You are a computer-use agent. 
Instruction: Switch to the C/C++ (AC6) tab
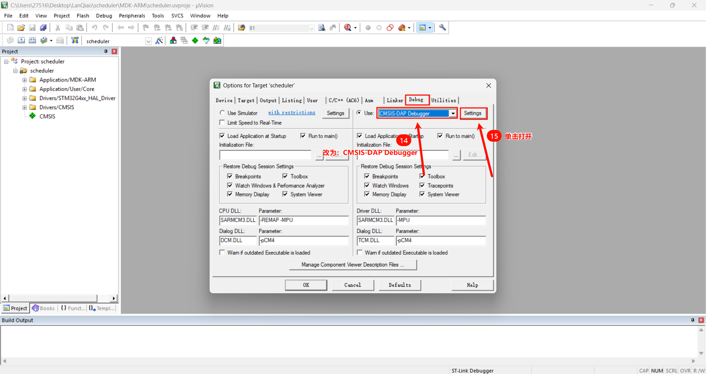click(344, 100)
